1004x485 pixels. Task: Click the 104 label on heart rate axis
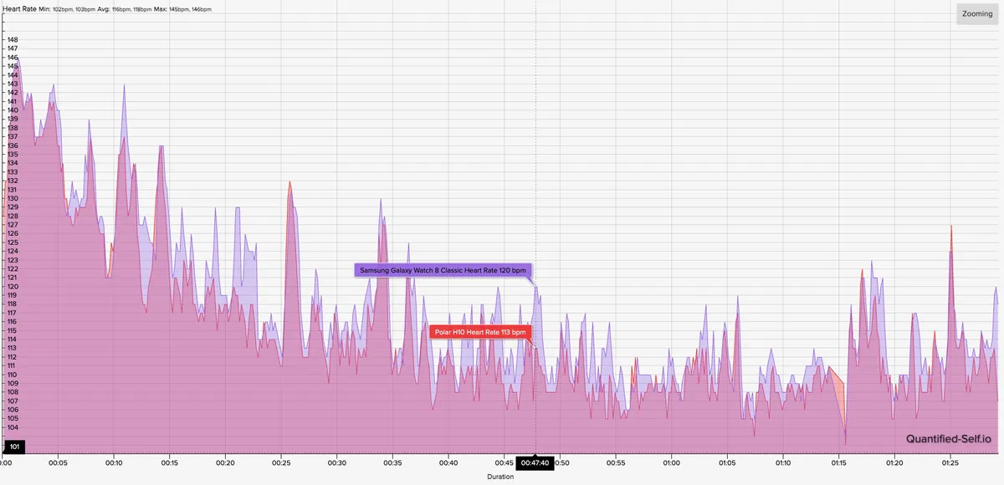pyautogui.click(x=12, y=427)
